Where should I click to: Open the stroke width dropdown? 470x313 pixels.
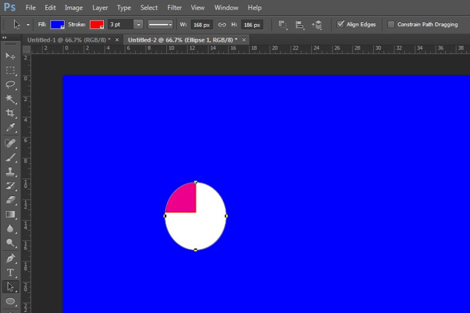tap(139, 25)
